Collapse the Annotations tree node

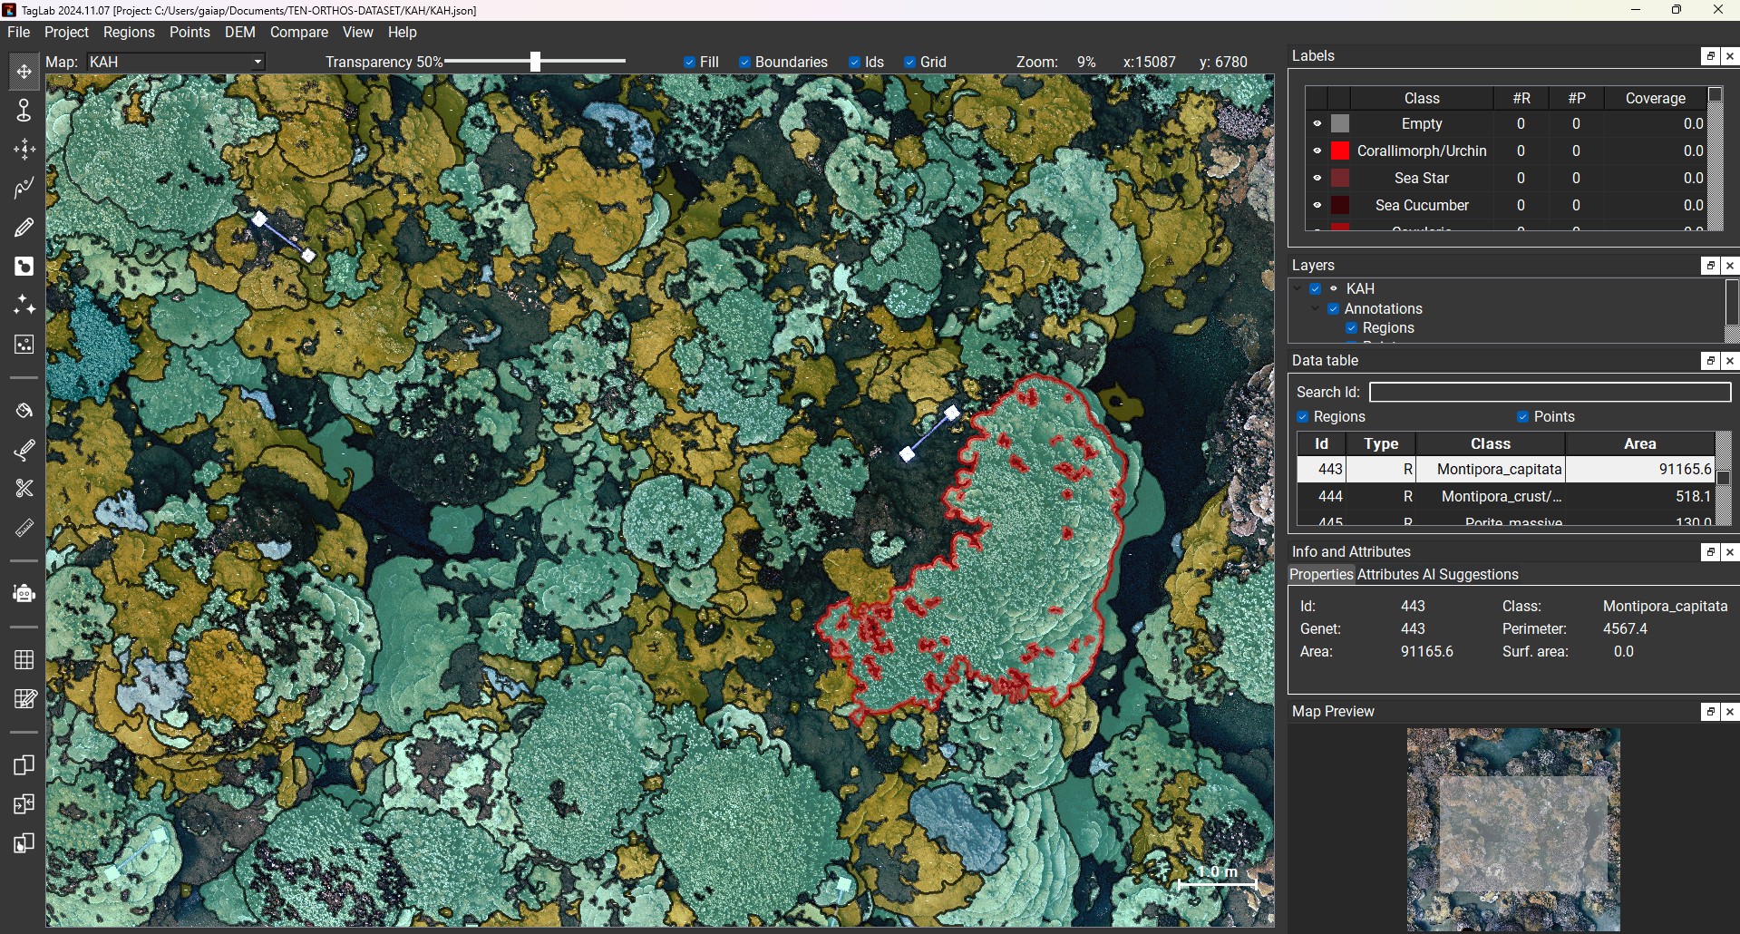(x=1316, y=309)
